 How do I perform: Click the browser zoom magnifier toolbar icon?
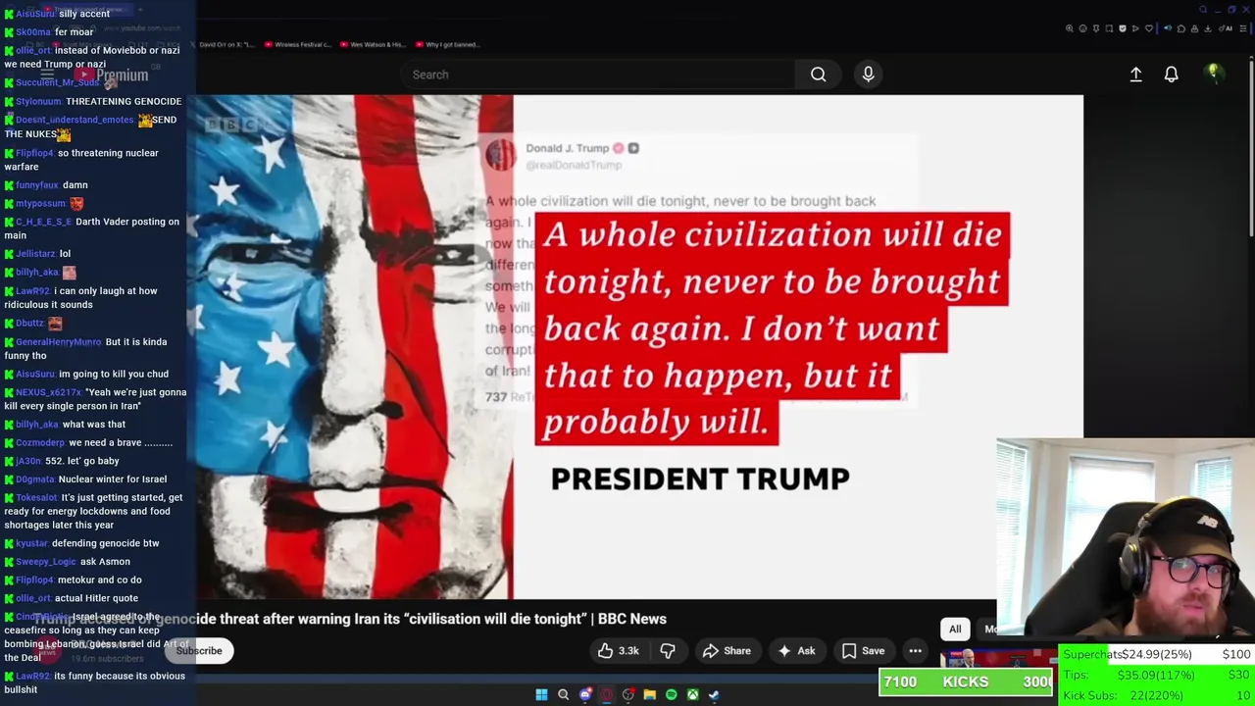[x=1070, y=28]
